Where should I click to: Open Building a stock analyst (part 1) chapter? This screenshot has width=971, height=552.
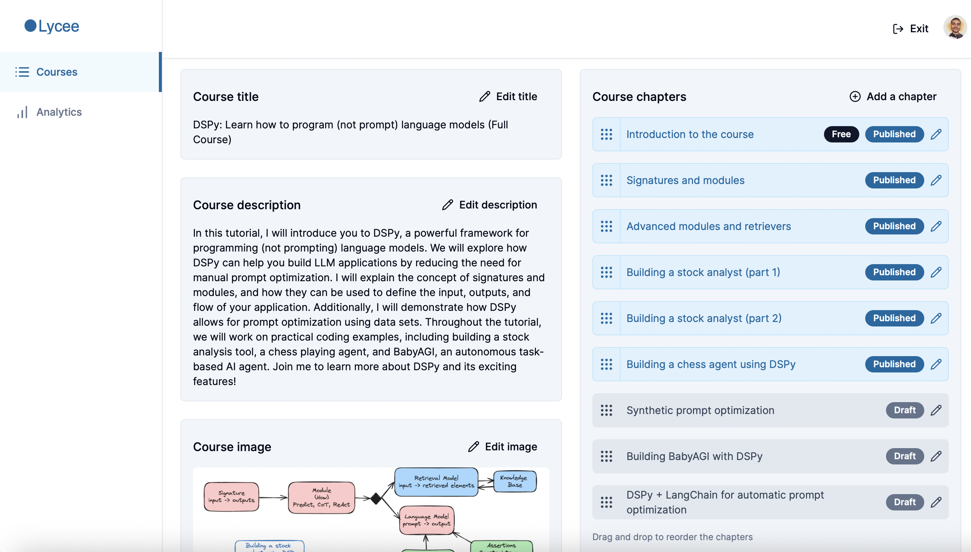pyautogui.click(x=703, y=272)
